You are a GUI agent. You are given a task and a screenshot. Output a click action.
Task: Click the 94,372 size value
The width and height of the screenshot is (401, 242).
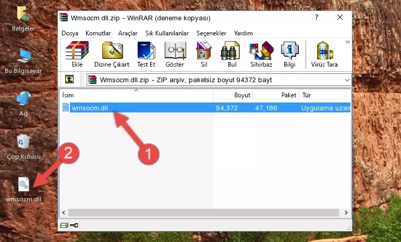[227, 108]
